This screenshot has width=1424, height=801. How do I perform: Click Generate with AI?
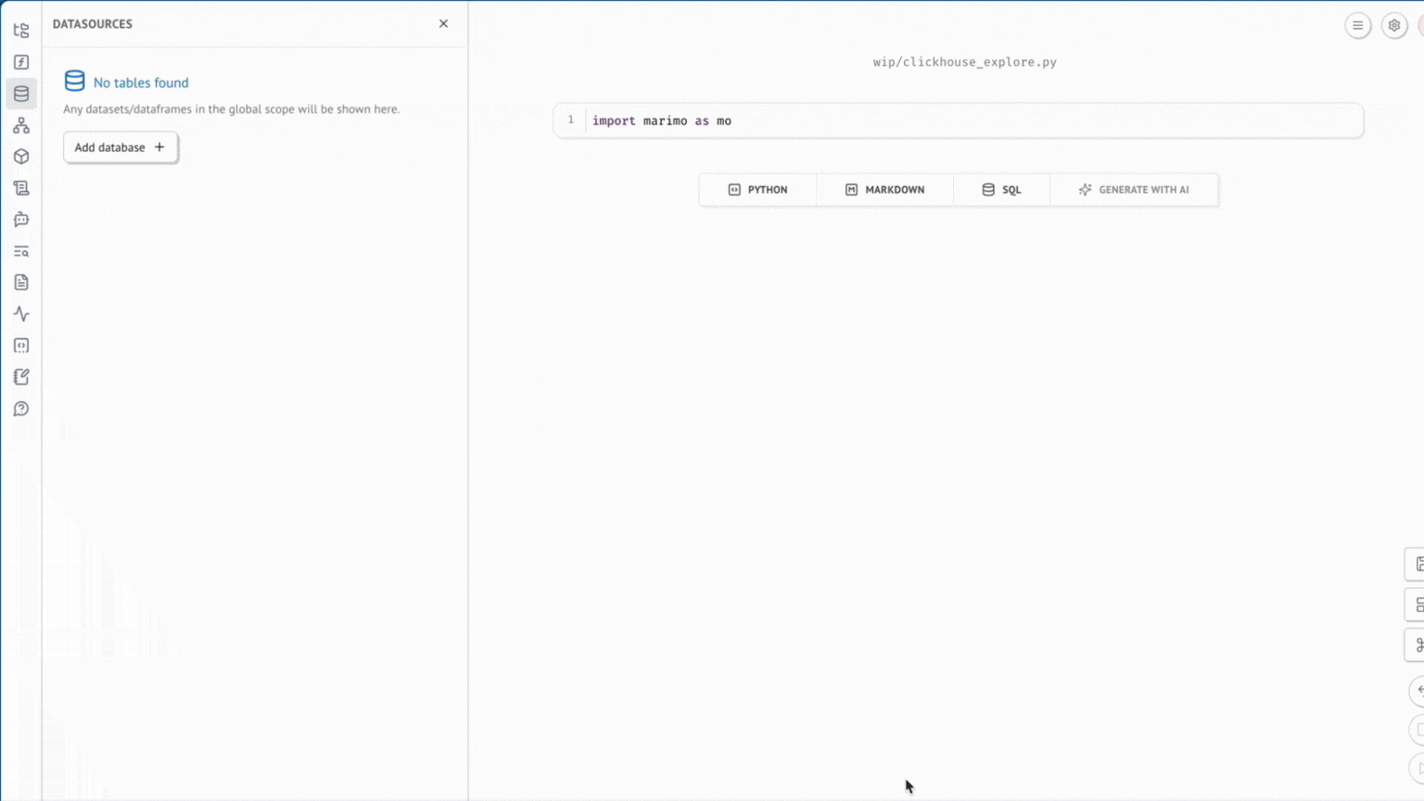(1135, 189)
